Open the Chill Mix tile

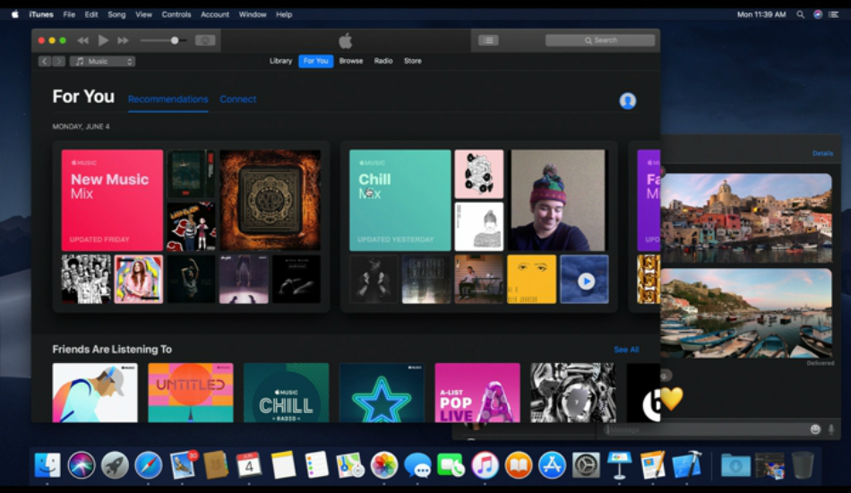[x=400, y=201]
